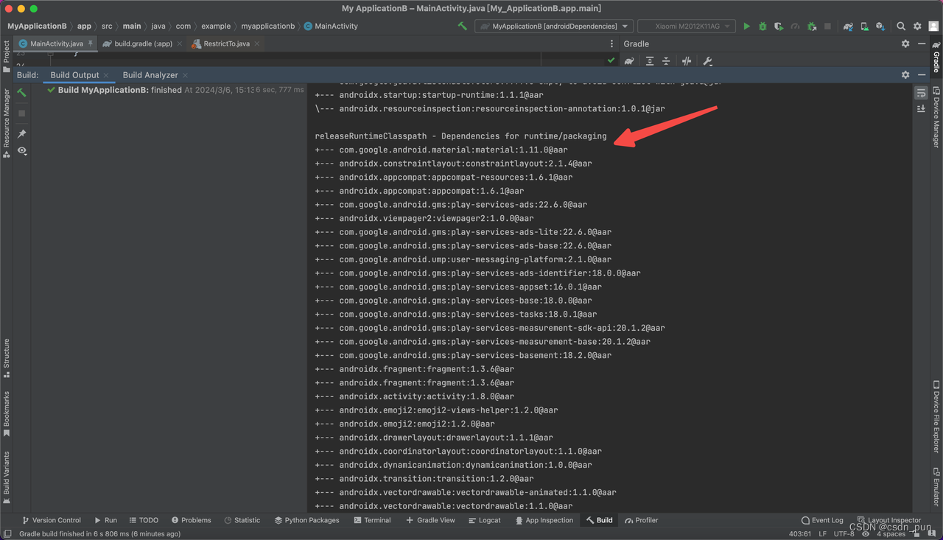
Task: Toggle offline mode in the Gradle panel
Action: tap(687, 61)
